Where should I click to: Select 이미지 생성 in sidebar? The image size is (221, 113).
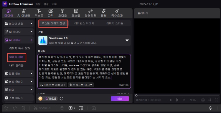[17, 57]
